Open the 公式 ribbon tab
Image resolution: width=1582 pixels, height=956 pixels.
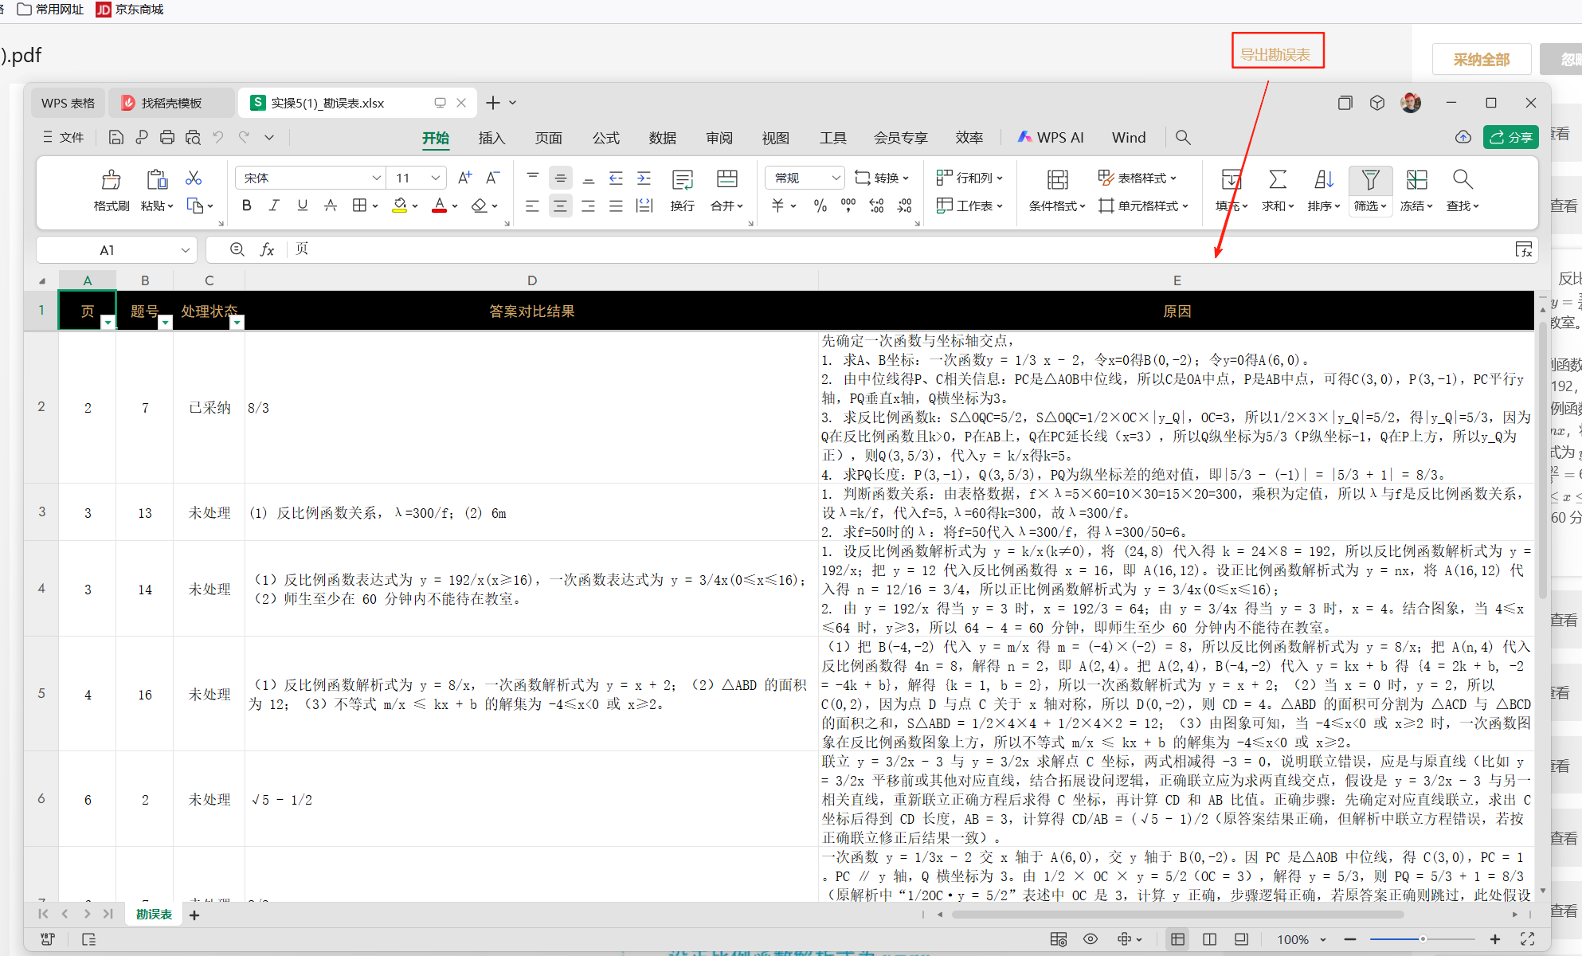coord(605,138)
